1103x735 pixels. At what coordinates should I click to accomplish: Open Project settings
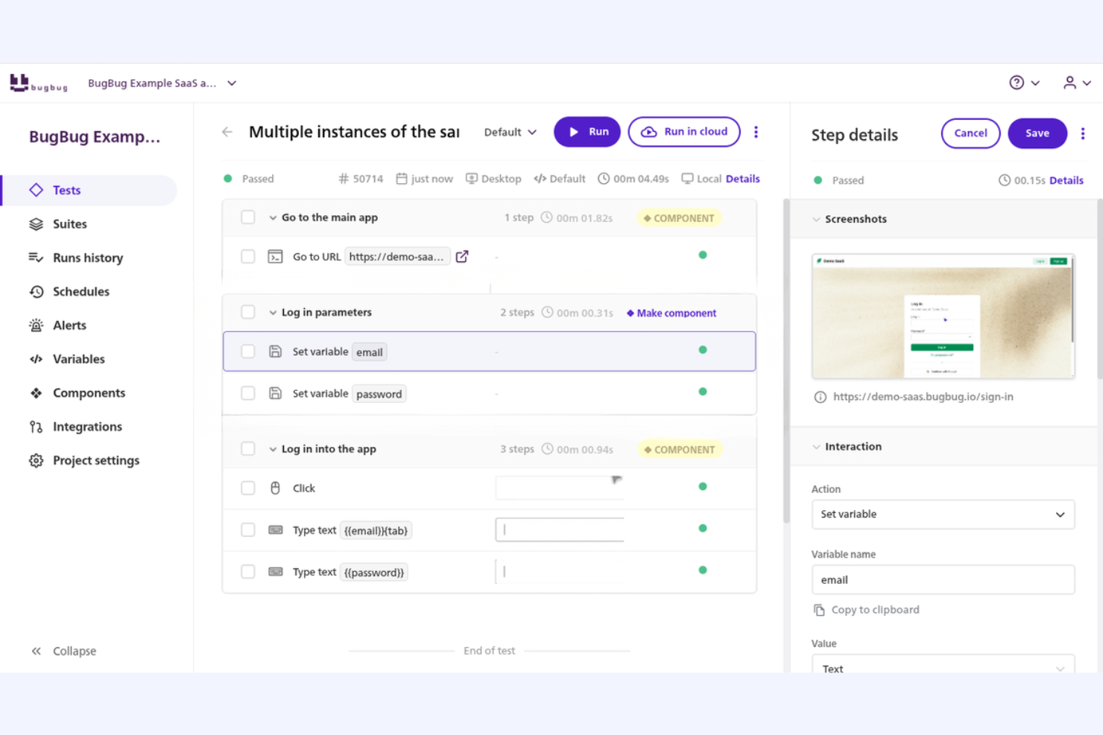(95, 460)
